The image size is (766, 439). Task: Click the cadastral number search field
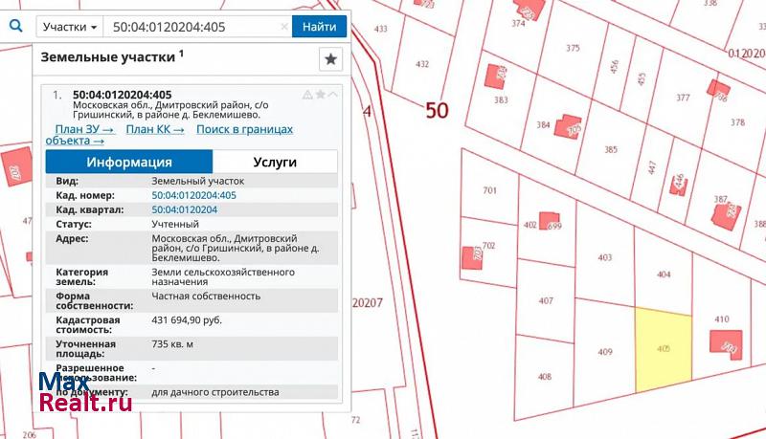[x=191, y=27]
